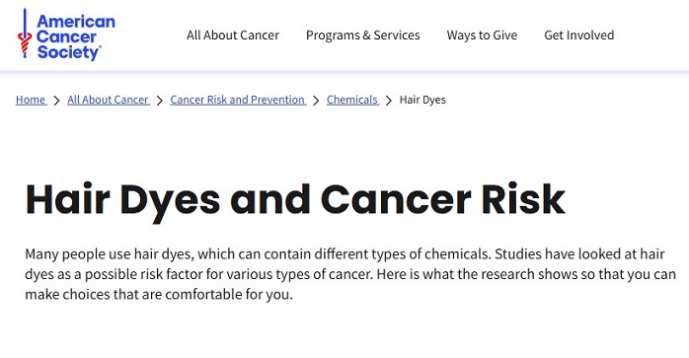The image size is (689, 358).
Task: Click the word Risk in the main heading
Action: 523,199
